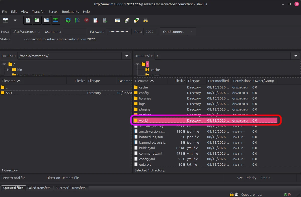Select the banned-ips.json file icon

[136, 137]
